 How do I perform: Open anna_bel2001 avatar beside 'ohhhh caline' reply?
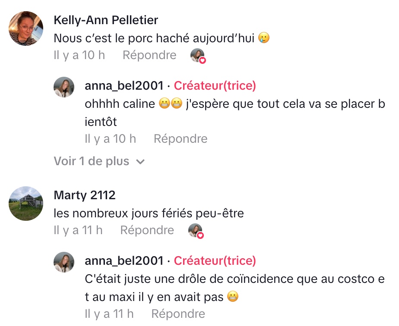tap(64, 88)
